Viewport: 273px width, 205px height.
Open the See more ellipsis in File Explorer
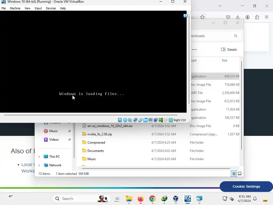coord(194,49)
